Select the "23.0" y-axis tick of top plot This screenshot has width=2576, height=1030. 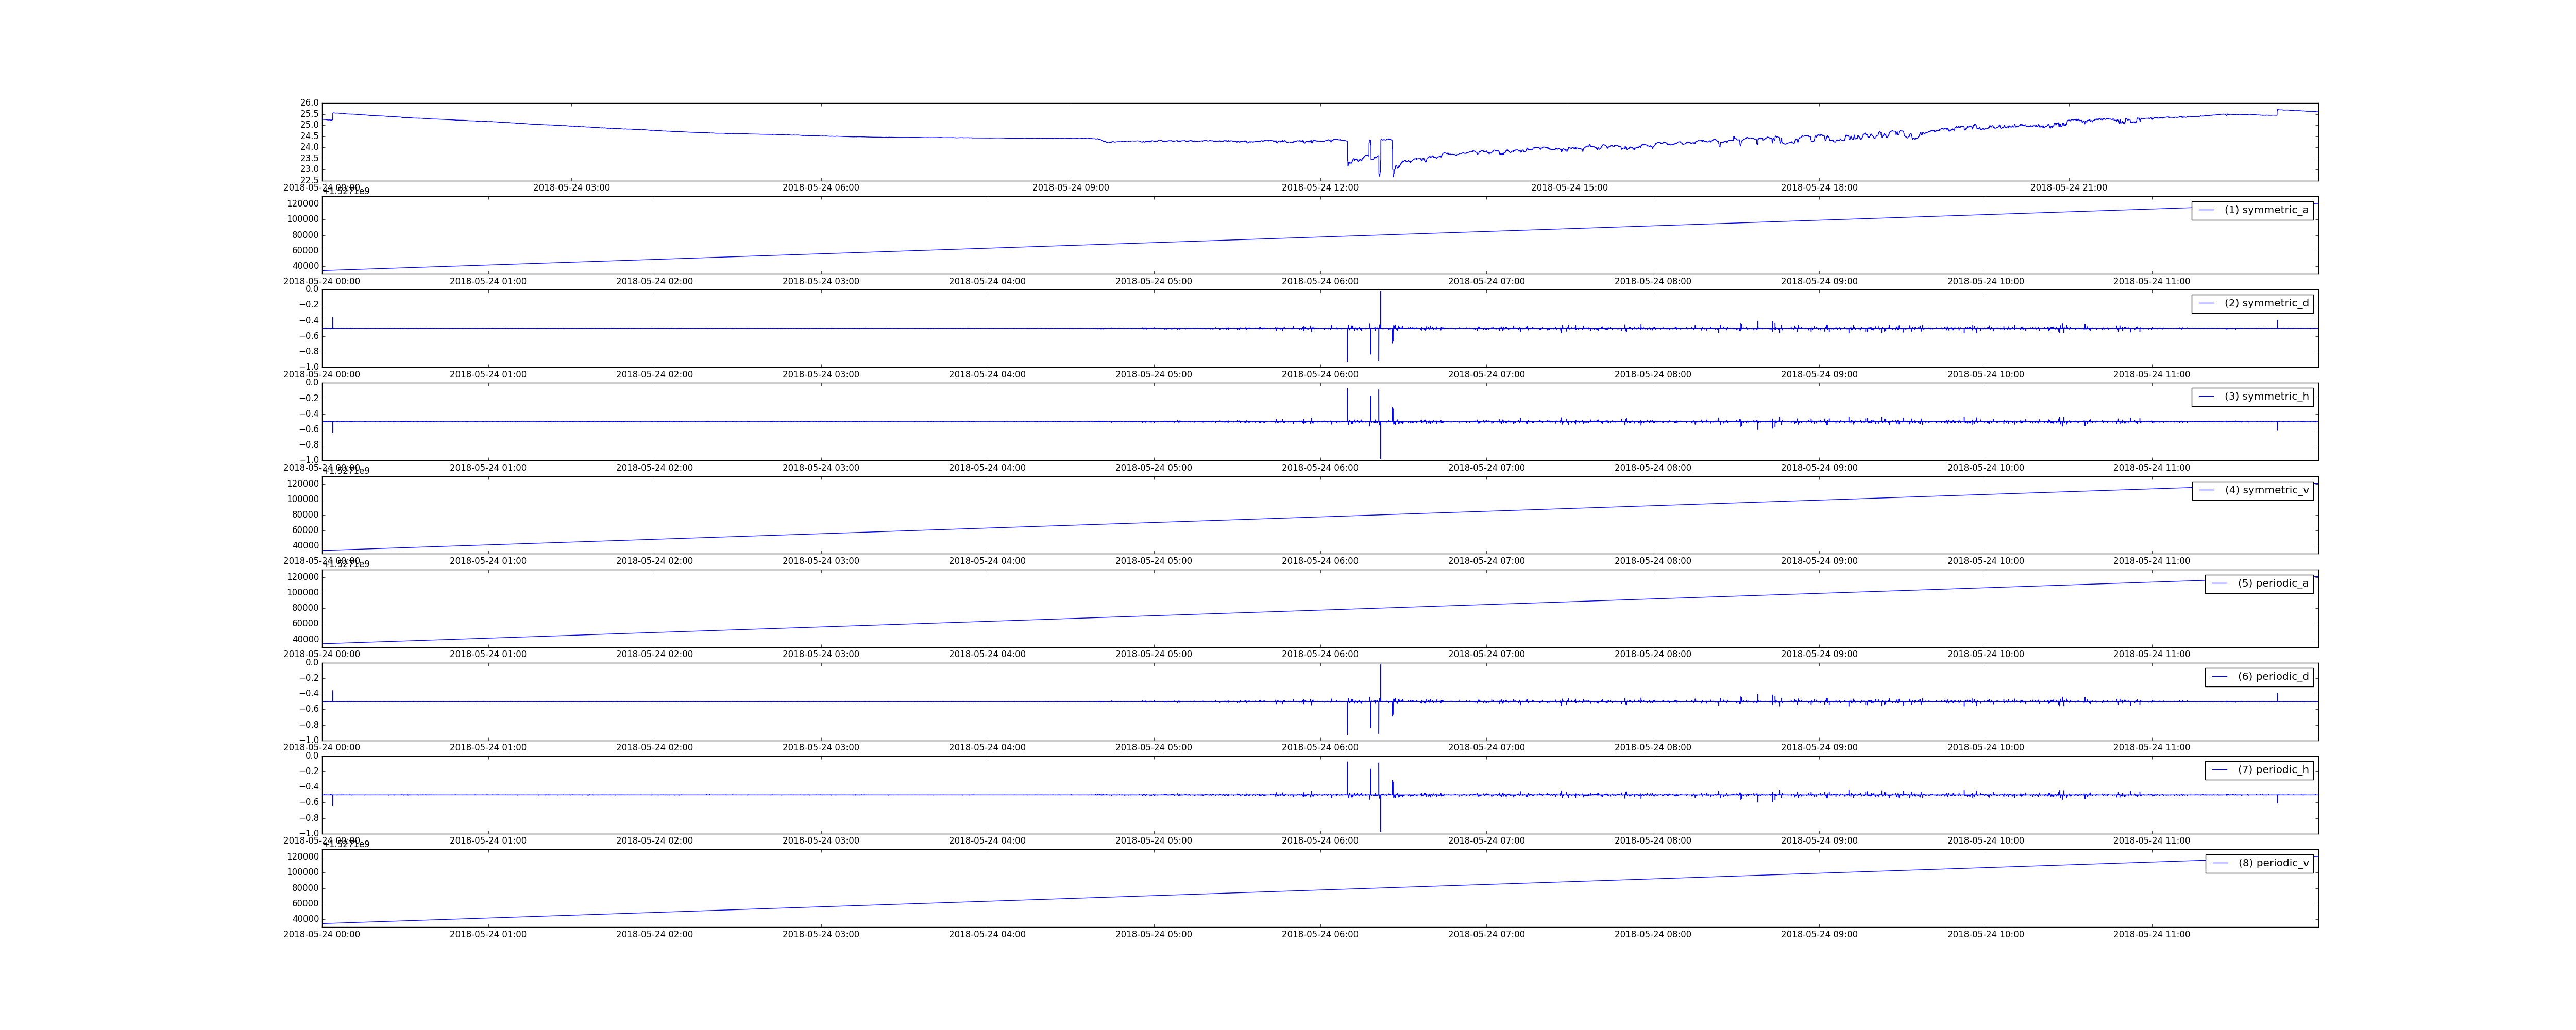click(309, 169)
